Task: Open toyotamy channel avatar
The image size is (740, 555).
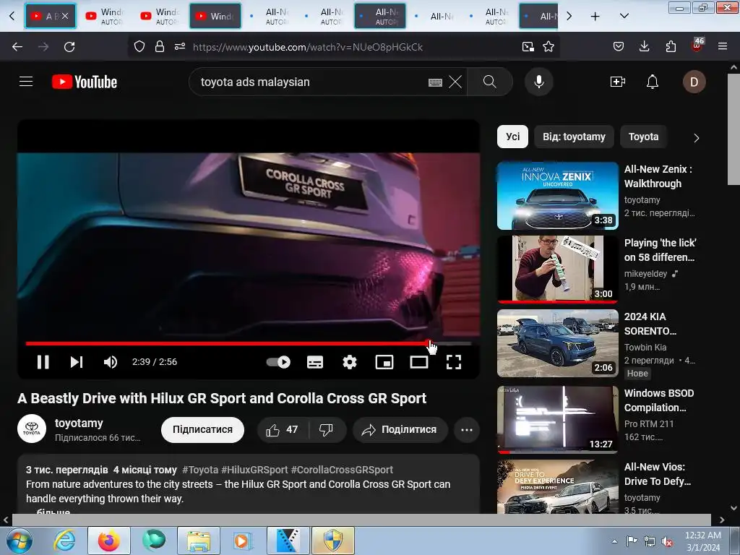Action: click(x=32, y=429)
